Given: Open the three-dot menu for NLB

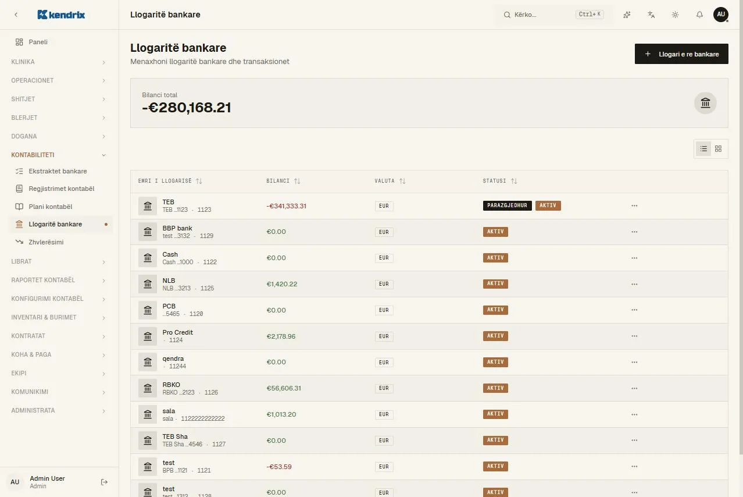Looking at the screenshot, I should [634, 284].
